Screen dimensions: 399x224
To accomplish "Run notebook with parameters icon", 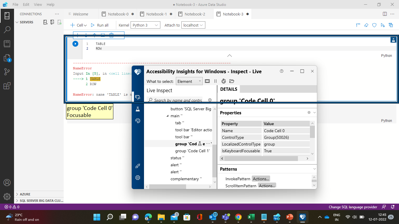I will (x=382, y=25).
